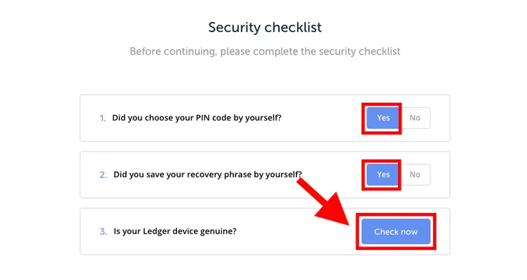Click the Security checklist heading
This screenshot has height=280, width=527.
click(x=265, y=27)
